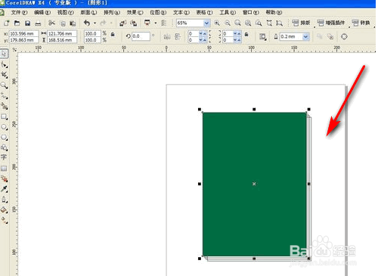Open the 版面 (Layout) menu

(x=88, y=12)
